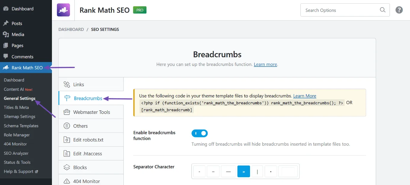410x185 pixels.
Task: Click the Others tab list icon
Action: pyautogui.click(x=67, y=126)
